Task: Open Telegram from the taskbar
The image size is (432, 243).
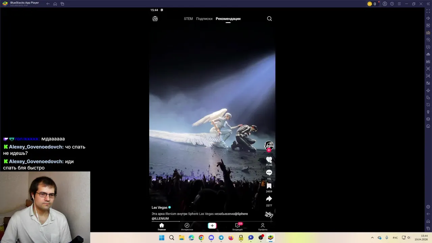Action: pos(221,238)
